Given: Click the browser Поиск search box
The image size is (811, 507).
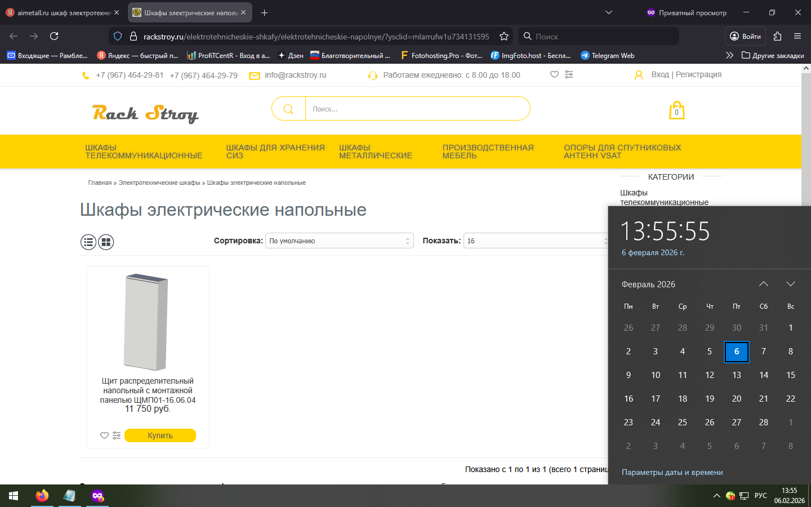Looking at the screenshot, I should tap(599, 36).
